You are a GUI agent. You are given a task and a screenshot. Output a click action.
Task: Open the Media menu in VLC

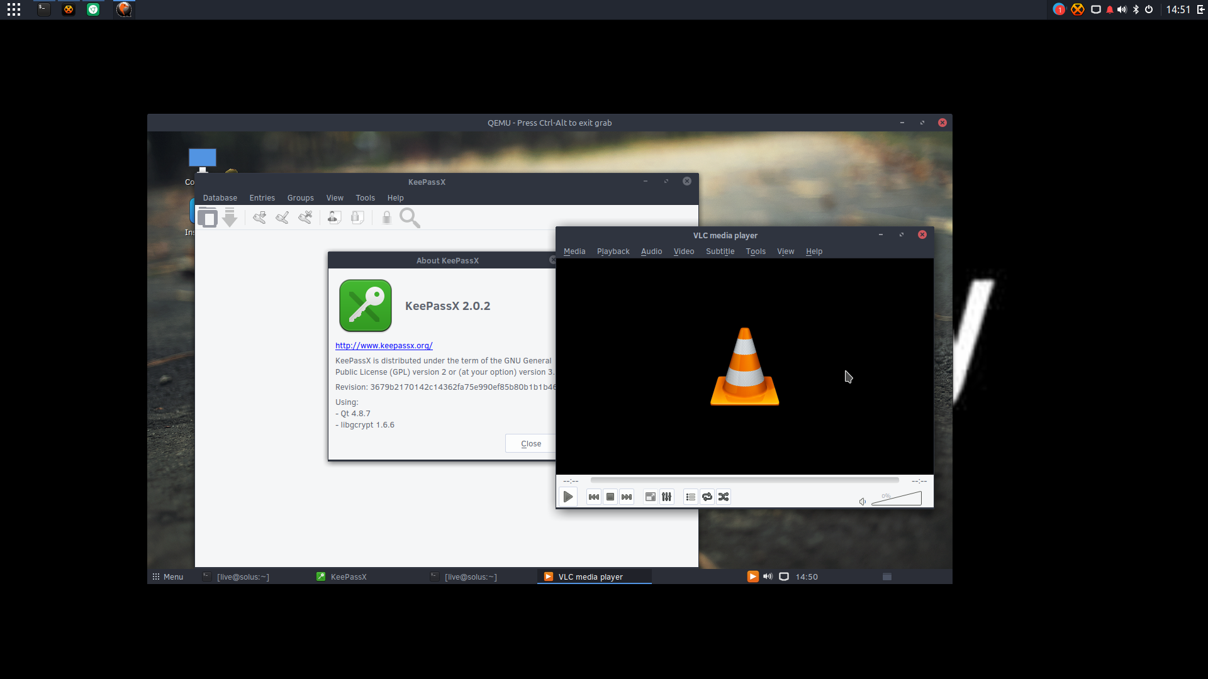tap(574, 251)
